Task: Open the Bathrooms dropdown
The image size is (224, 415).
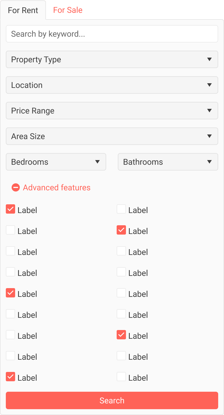Action: coord(168,162)
